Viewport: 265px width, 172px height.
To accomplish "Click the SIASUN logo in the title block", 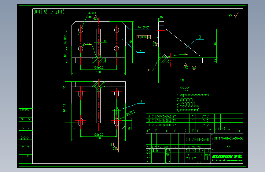I will pos(227,158).
